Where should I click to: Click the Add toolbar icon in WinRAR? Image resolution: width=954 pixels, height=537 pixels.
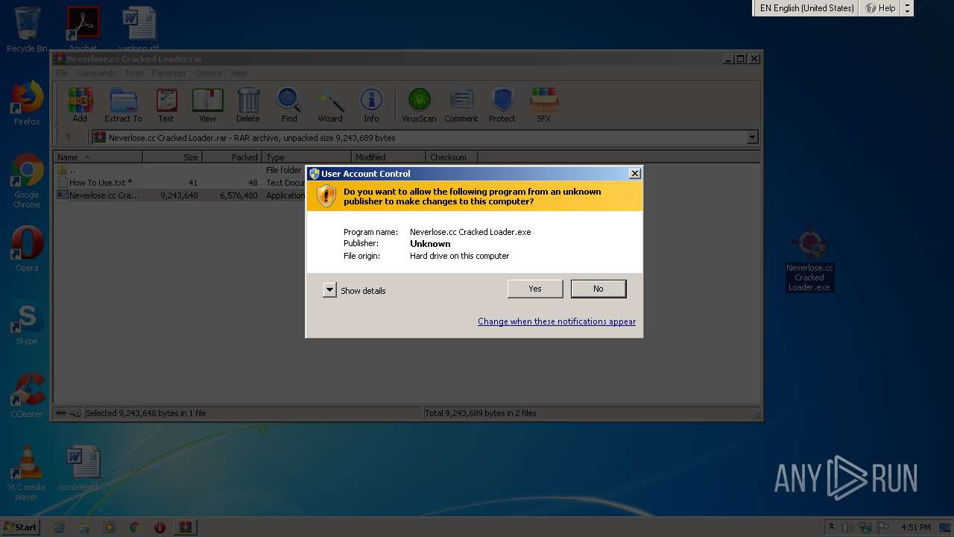coord(80,105)
